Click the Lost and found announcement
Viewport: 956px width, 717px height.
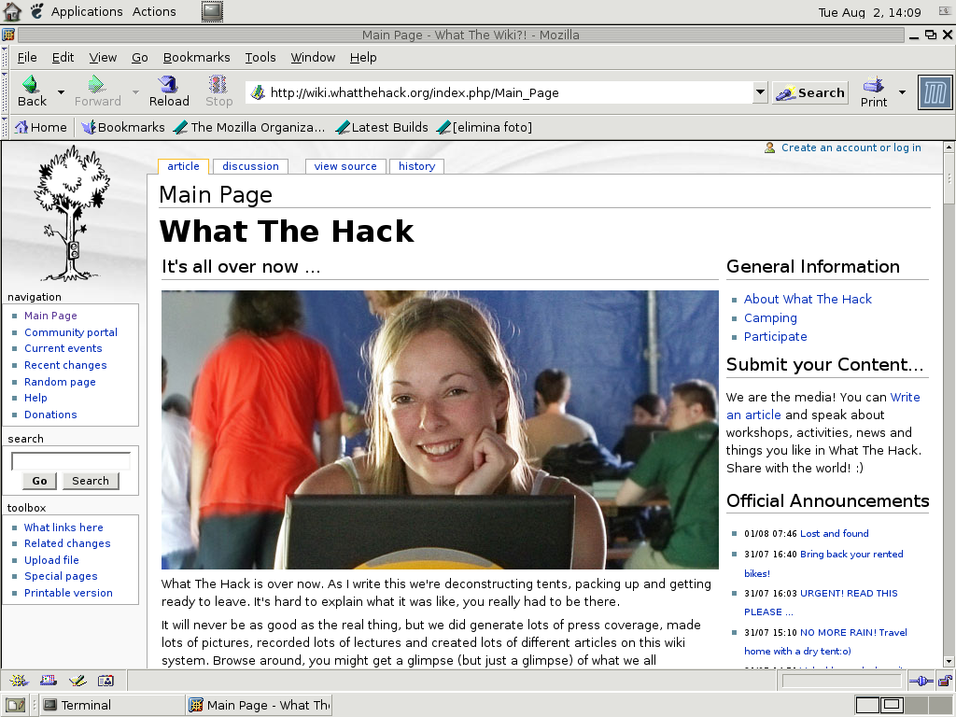pyautogui.click(x=834, y=533)
